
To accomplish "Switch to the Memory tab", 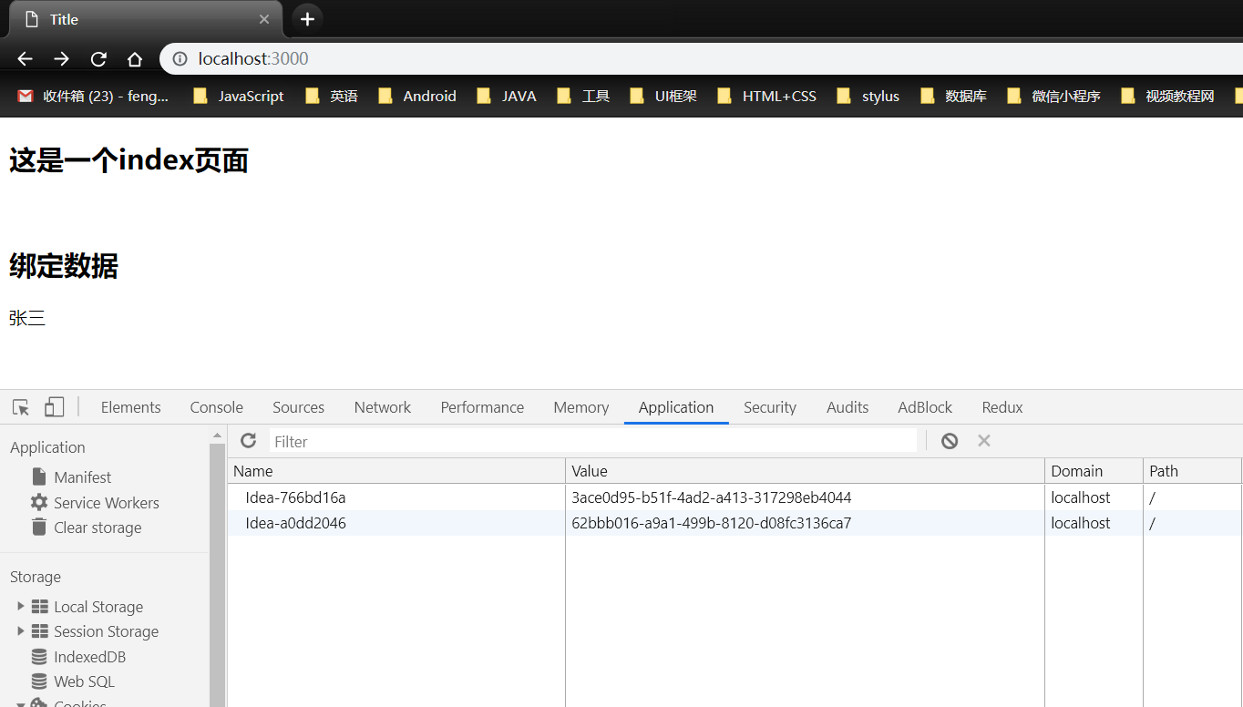I will click(x=580, y=407).
